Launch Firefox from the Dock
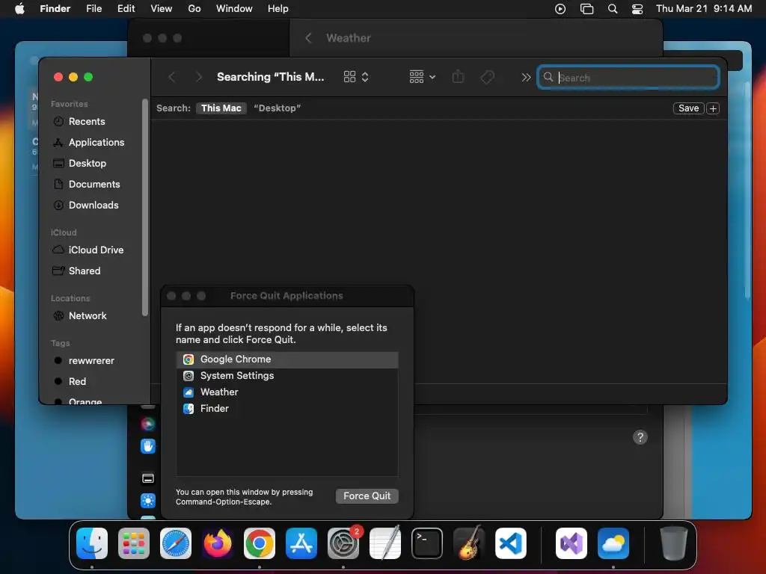This screenshot has width=766, height=574. [x=218, y=543]
